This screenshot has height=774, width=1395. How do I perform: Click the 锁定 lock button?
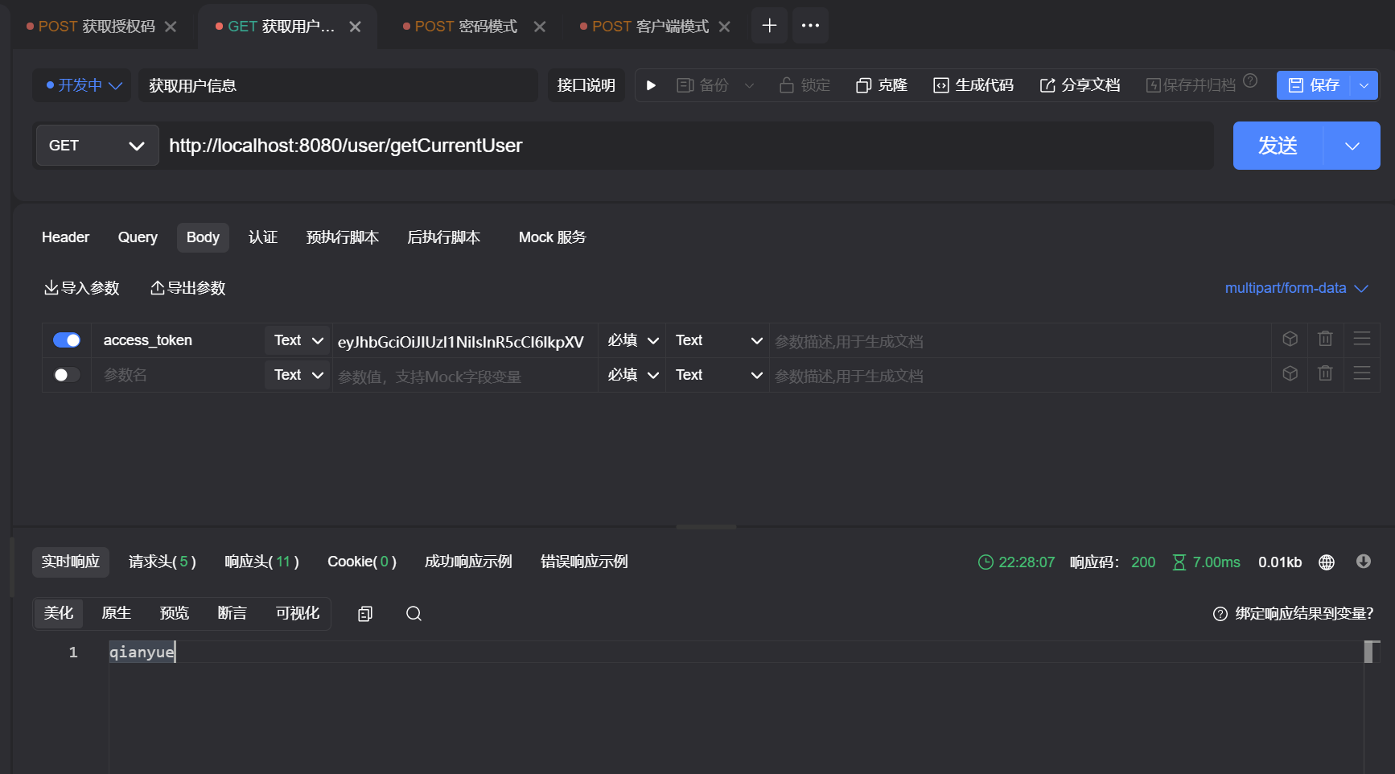point(804,85)
